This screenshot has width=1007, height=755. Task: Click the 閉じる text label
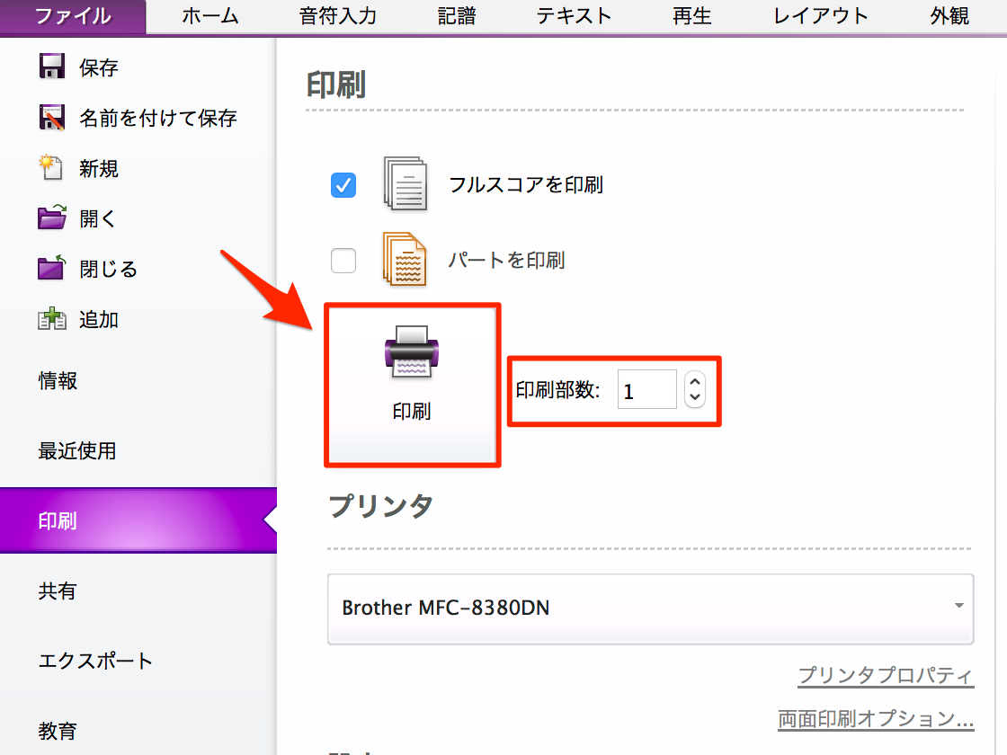point(109,269)
